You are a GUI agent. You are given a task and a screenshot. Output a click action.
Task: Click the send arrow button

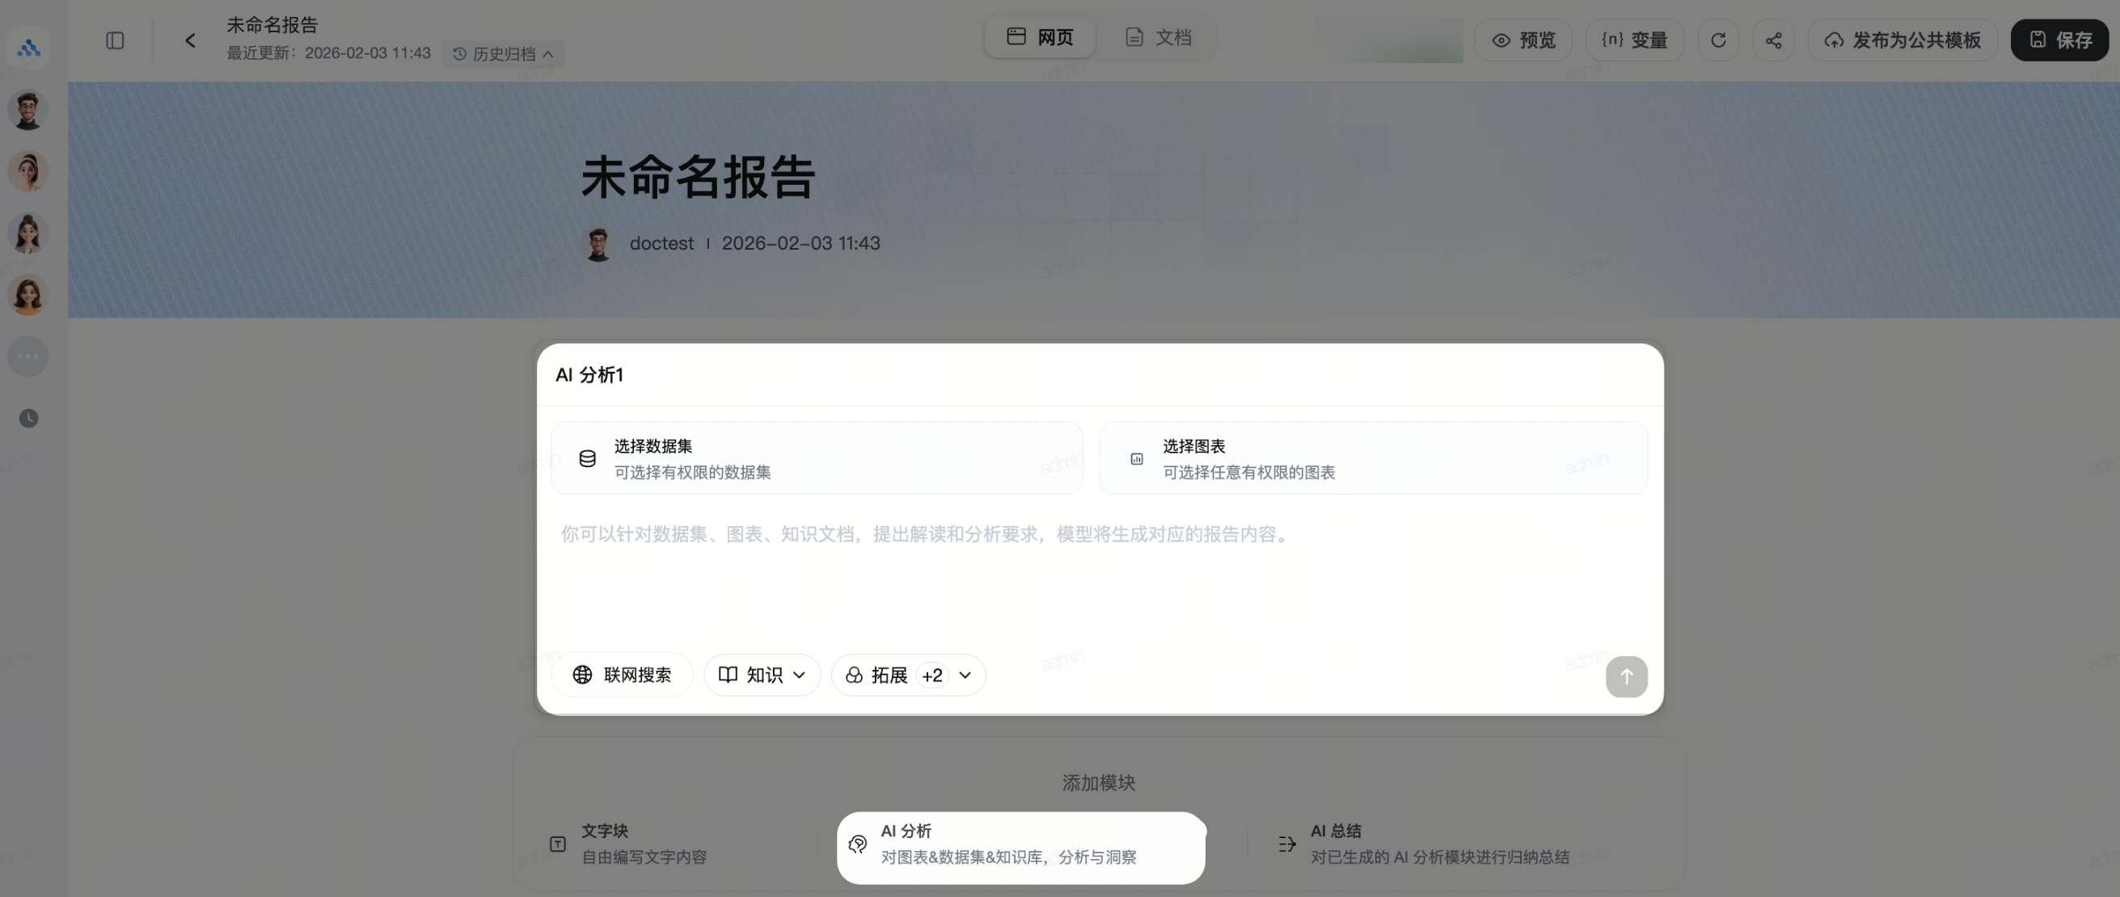1626,676
